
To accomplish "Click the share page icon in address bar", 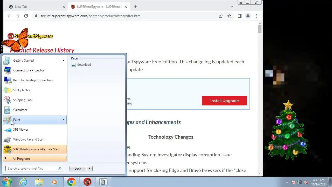I will click(221, 16).
